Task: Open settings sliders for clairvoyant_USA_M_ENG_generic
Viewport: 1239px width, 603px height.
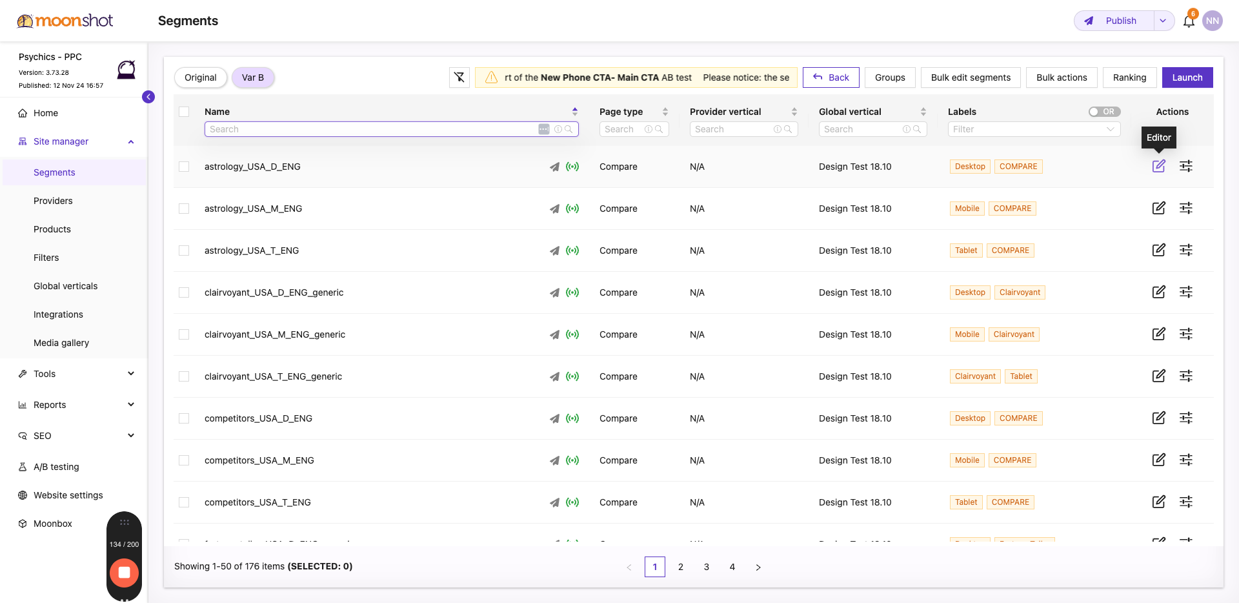Action: tap(1186, 334)
